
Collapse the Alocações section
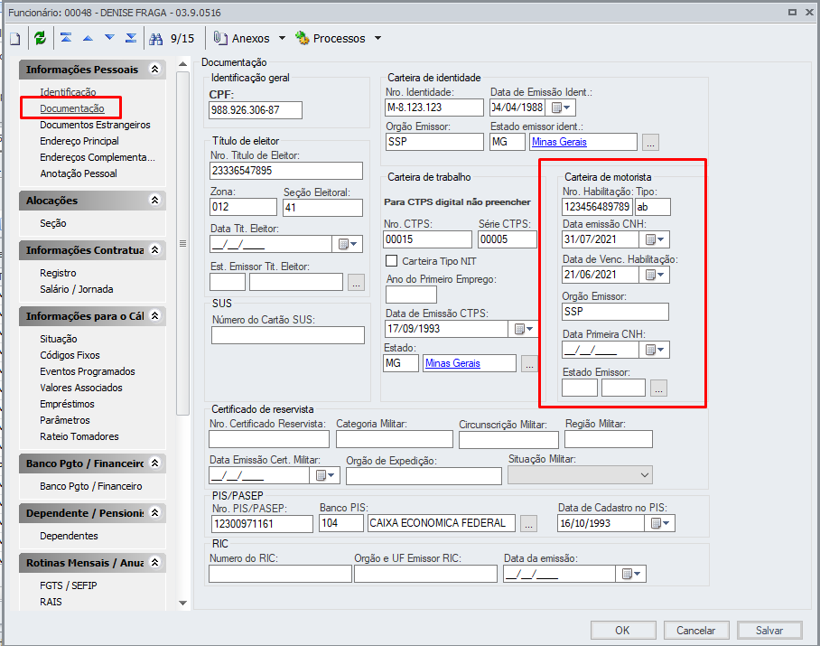tap(154, 200)
